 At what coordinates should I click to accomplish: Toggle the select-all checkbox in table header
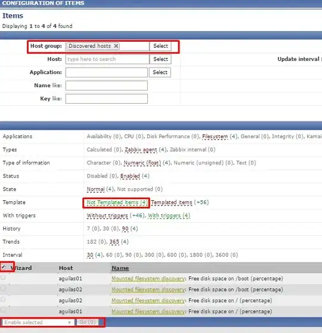click(4, 267)
